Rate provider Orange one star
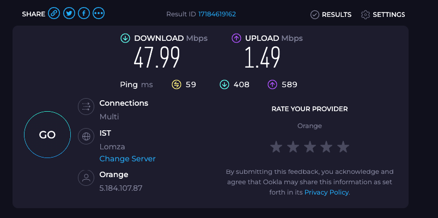Screen dimensions: 438x218 (x=276, y=147)
